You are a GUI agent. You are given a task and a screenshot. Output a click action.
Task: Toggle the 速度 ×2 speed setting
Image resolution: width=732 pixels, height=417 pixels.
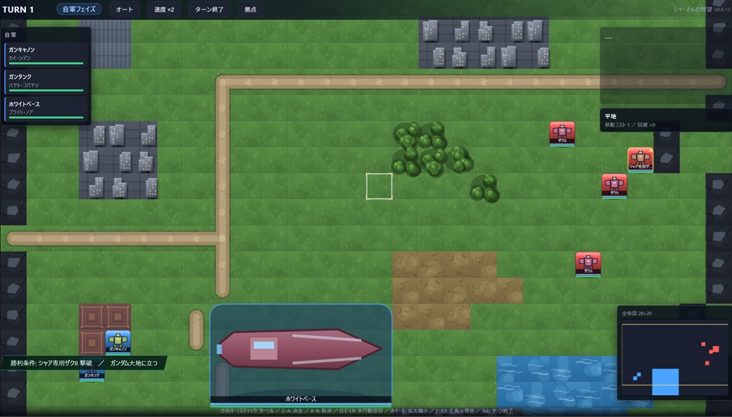click(164, 10)
